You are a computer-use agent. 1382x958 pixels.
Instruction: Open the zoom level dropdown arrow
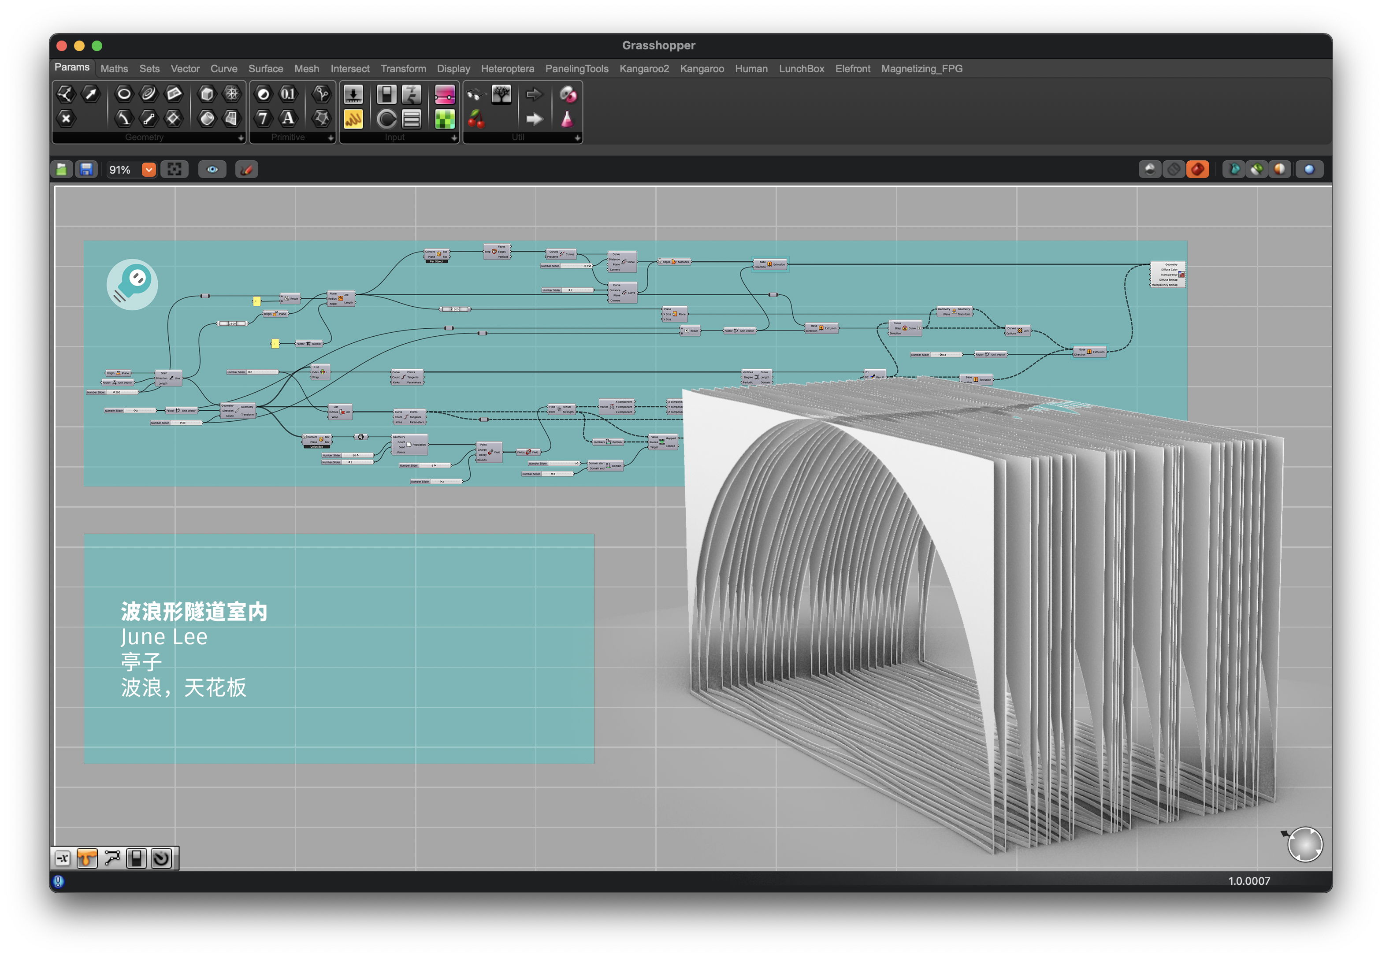coord(149,170)
